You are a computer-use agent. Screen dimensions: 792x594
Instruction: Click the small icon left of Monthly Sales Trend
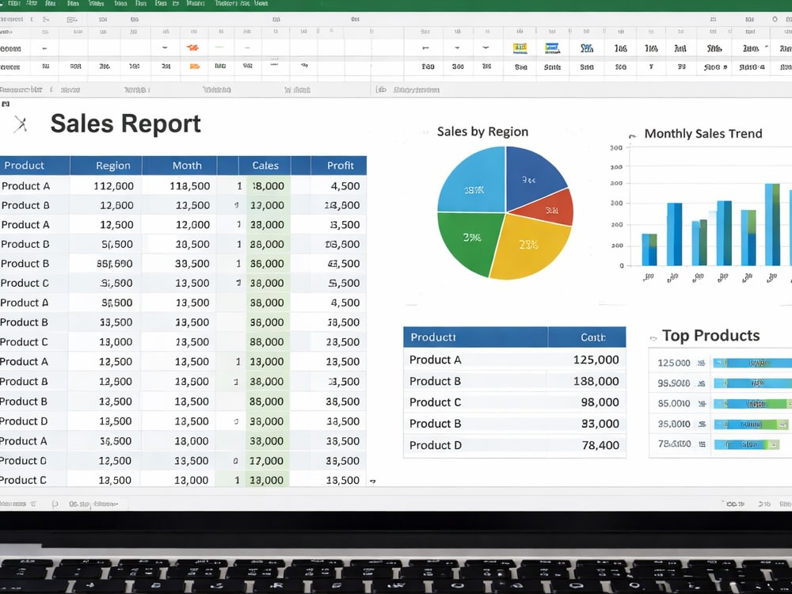click(632, 135)
